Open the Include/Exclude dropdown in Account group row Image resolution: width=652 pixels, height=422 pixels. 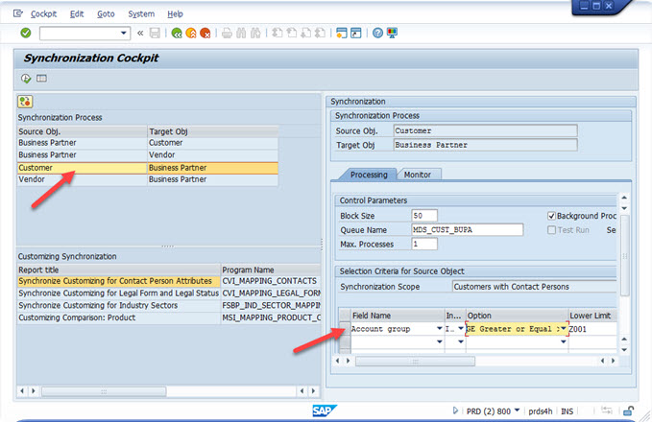[x=461, y=329]
